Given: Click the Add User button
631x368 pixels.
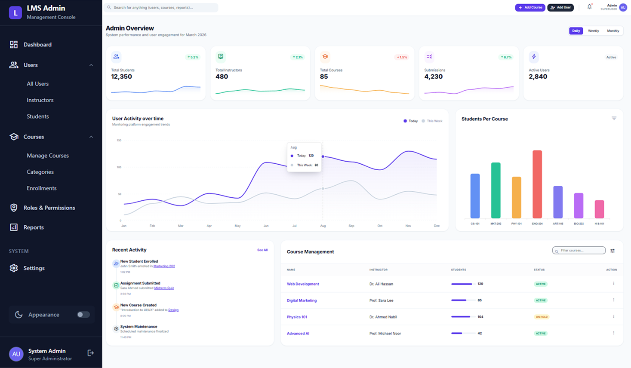Looking at the screenshot, I should pyautogui.click(x=560, y=7).
